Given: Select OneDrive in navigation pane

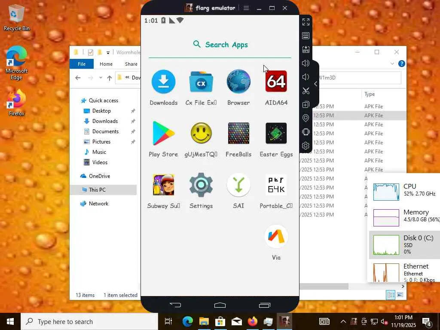Looking at the screenshot, I should coord(99,176).
